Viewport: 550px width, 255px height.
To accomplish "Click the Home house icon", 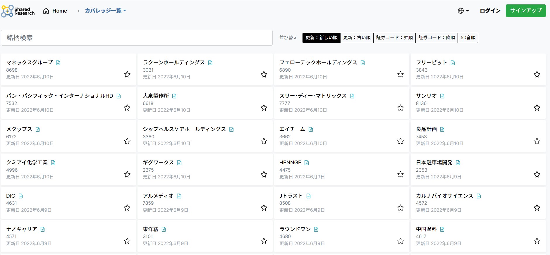I will coord(46,11).
